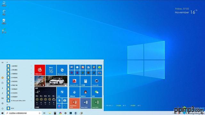Expand chevron of folder number 1
This screenshot has height=115, width=205.
tap(31, 66)
